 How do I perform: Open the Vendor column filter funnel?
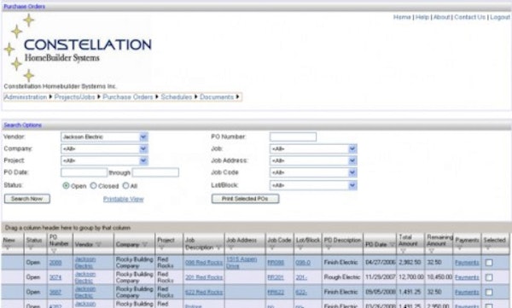98,244
